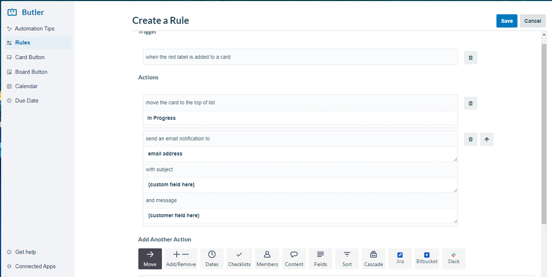Click the Butler robot logo icon
Viewport: 552px width, 277px height.
point(12,12)
